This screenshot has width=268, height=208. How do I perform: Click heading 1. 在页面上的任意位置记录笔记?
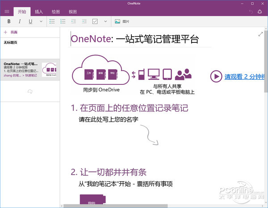pyautogui.click(x=130, y=108)
